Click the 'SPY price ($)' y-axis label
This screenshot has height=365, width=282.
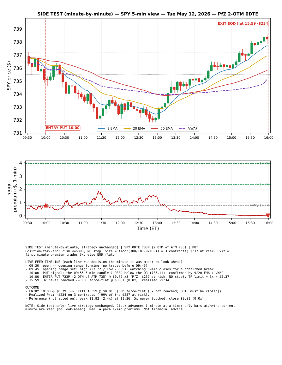tap(9, 76)
